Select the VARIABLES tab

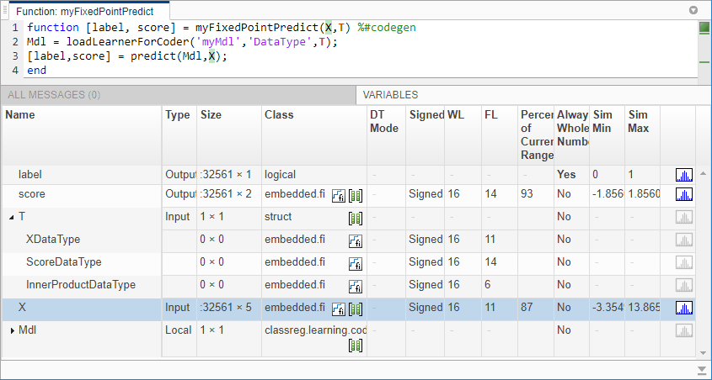click(x=390, y=95)
